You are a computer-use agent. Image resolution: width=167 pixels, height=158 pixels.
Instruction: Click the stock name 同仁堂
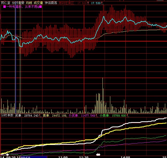click(x=6, y=3)
